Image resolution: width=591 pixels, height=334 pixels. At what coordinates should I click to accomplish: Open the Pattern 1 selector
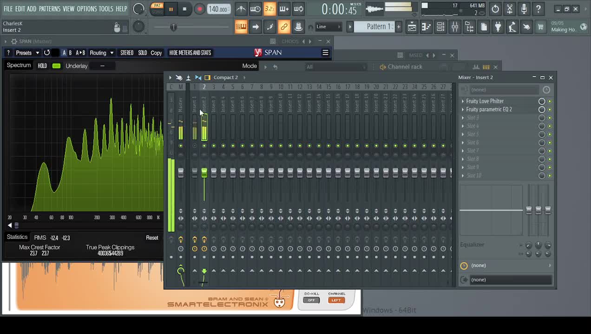tap(378, 26)
